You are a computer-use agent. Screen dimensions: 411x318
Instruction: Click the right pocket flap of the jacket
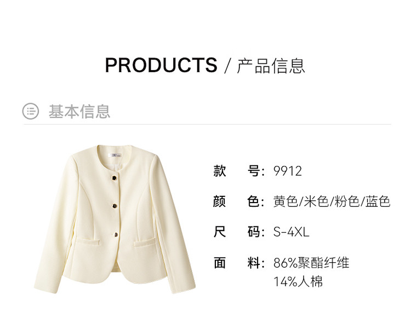tap(146, 243)
